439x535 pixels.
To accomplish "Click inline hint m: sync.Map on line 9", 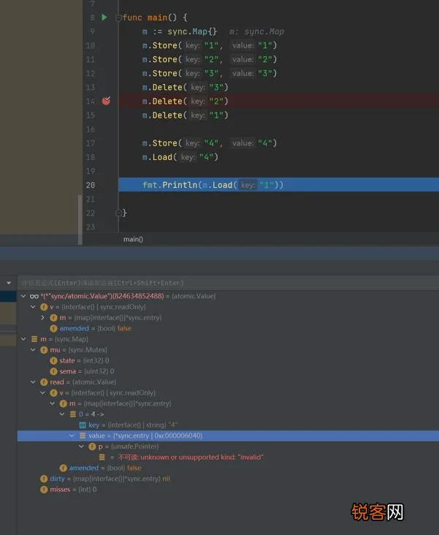I will point(256,31).
